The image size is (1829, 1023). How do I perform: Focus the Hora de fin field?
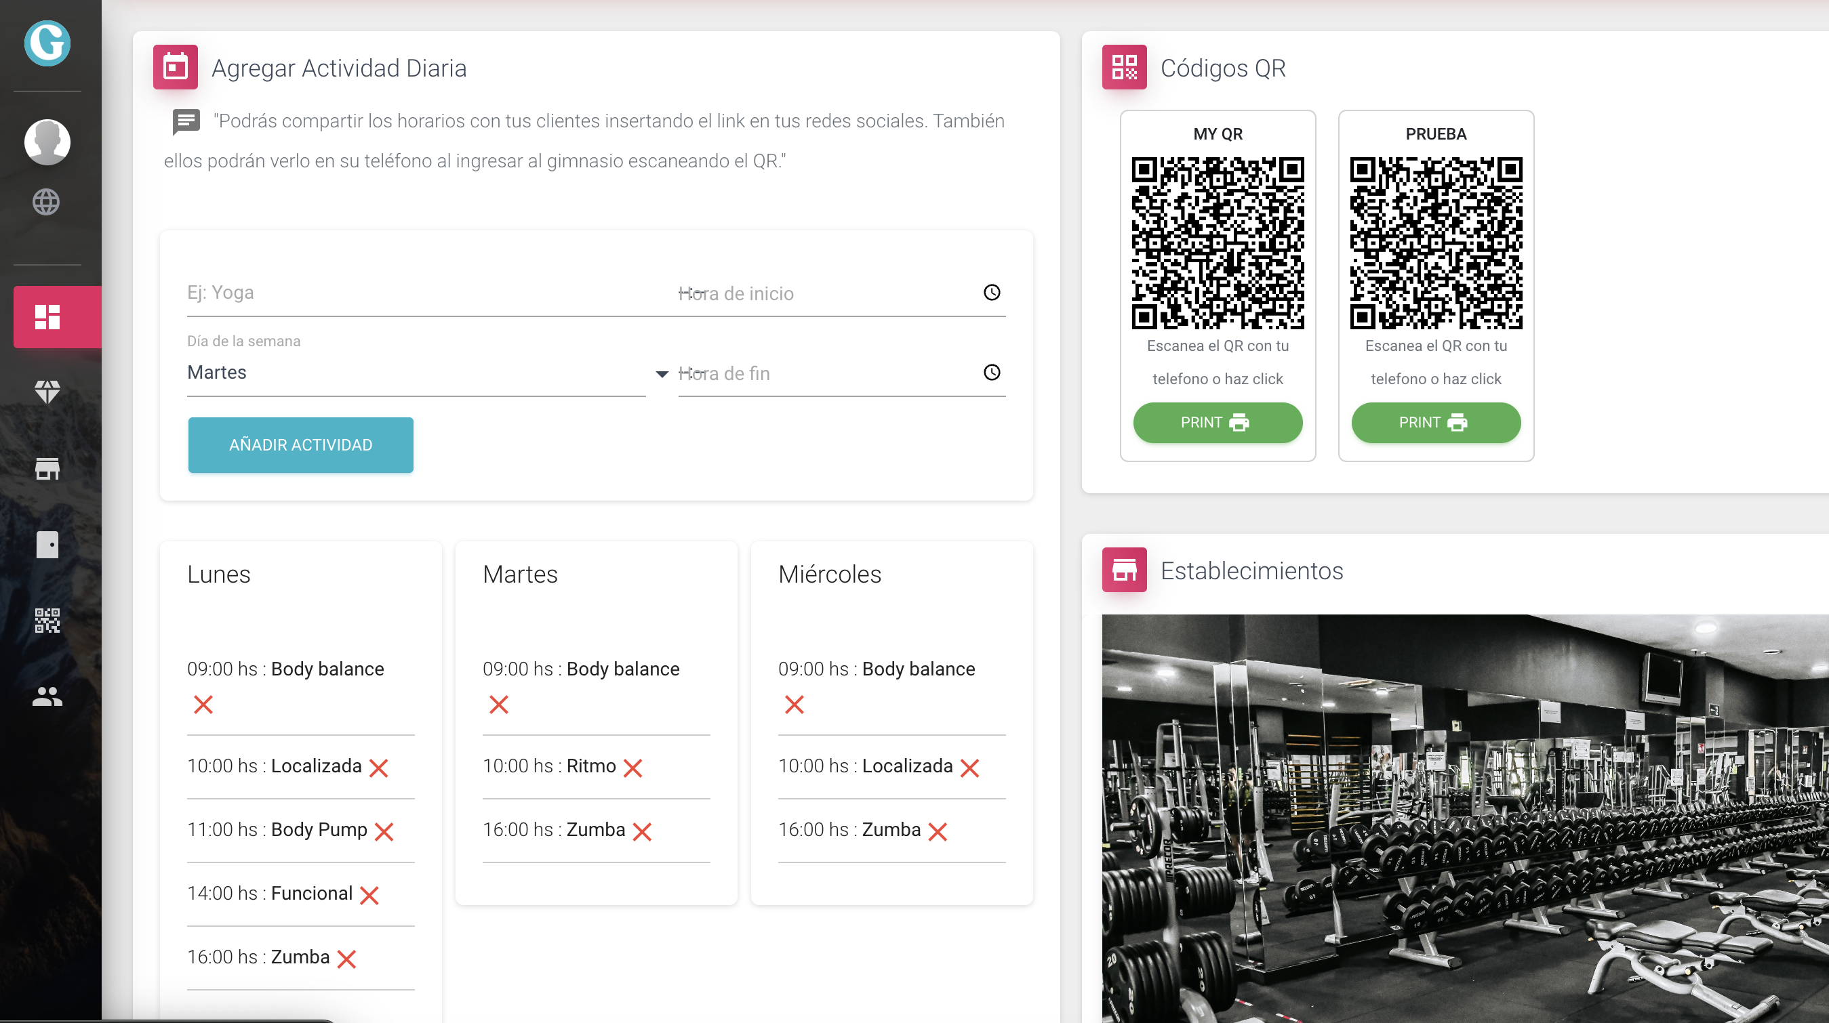tap(842, 373)
